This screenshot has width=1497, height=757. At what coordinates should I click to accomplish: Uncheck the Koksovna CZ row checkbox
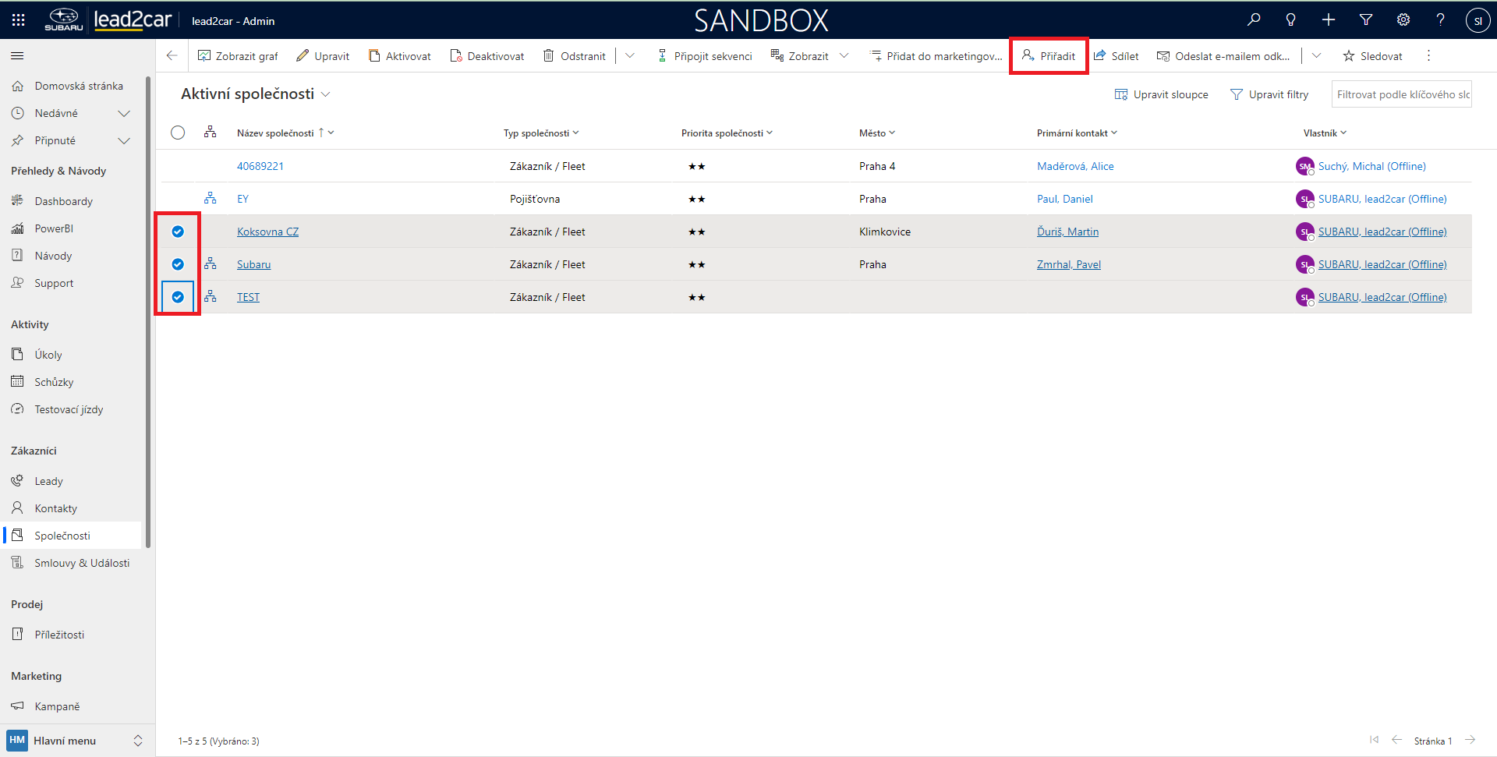point(178,232)
